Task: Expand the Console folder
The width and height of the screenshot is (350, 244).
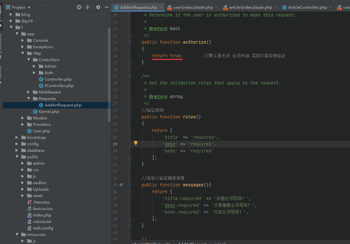Action: (x=23, y=40)
